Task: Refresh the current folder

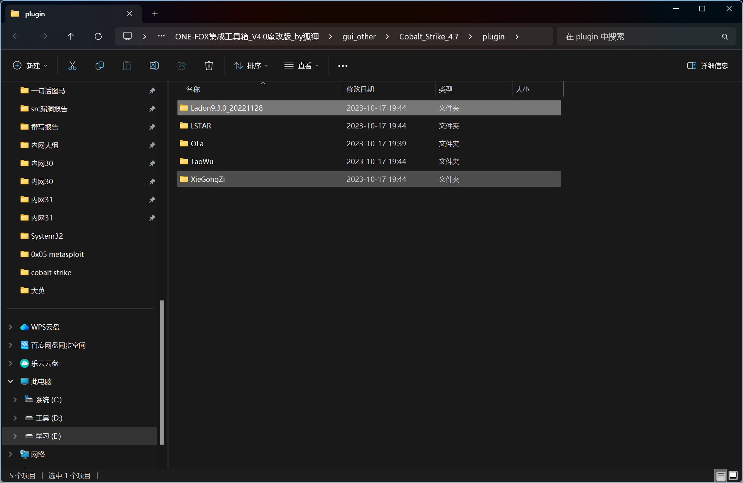Action: pos(98,36)
